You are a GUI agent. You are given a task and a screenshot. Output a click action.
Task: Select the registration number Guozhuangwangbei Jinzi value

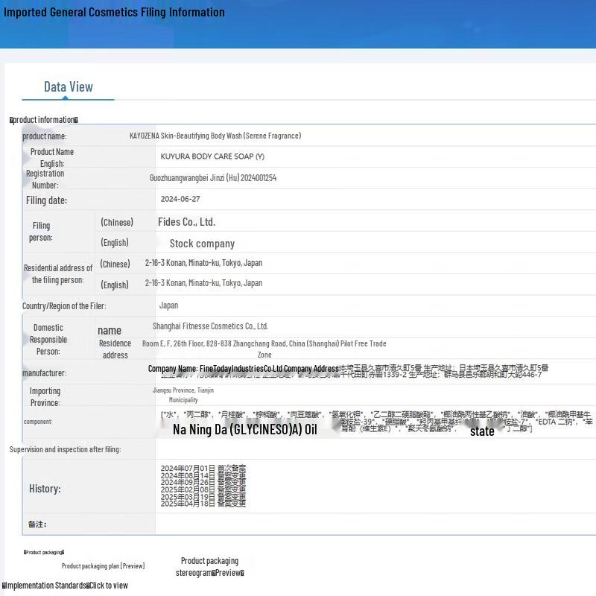coord(213,178)
